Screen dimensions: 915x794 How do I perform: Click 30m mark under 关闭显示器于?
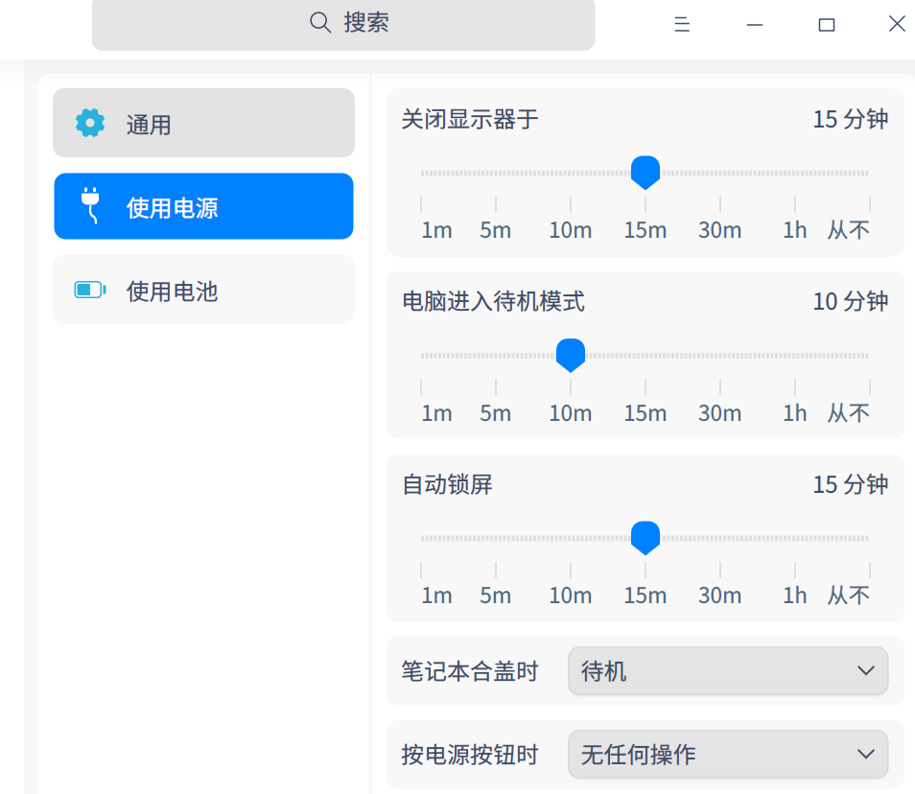click(x=719, y=230)
